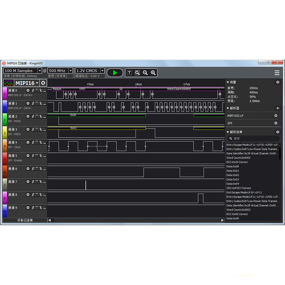Open the channel 0 settings gear
Viewport: 285px width, 285px height.
coord(28,90)
